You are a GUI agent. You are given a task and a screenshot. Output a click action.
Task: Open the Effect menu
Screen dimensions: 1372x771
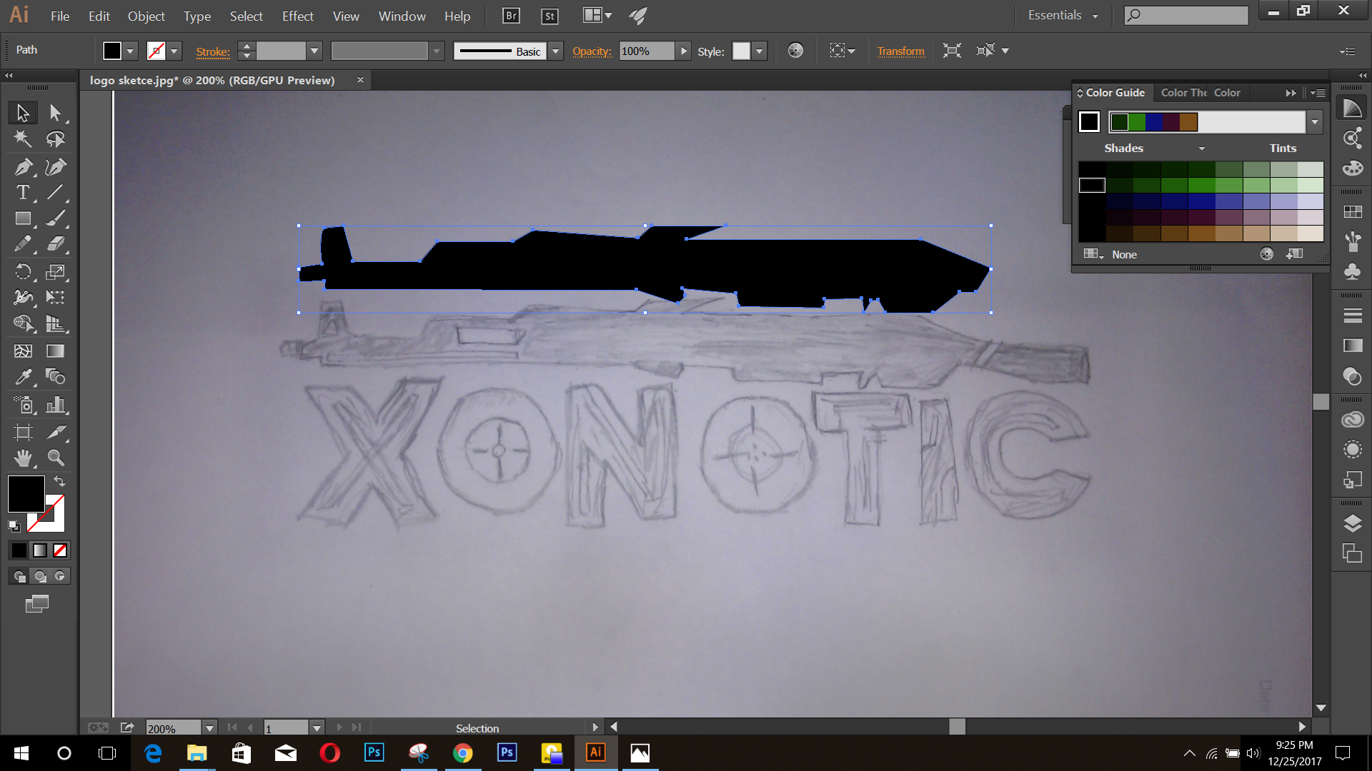pyautogui.click(x=297, y=16)
